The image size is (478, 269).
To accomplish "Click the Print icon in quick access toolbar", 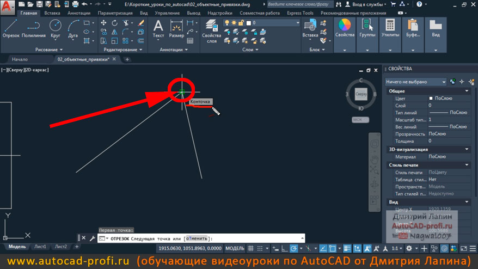I will tap(75, 4).
